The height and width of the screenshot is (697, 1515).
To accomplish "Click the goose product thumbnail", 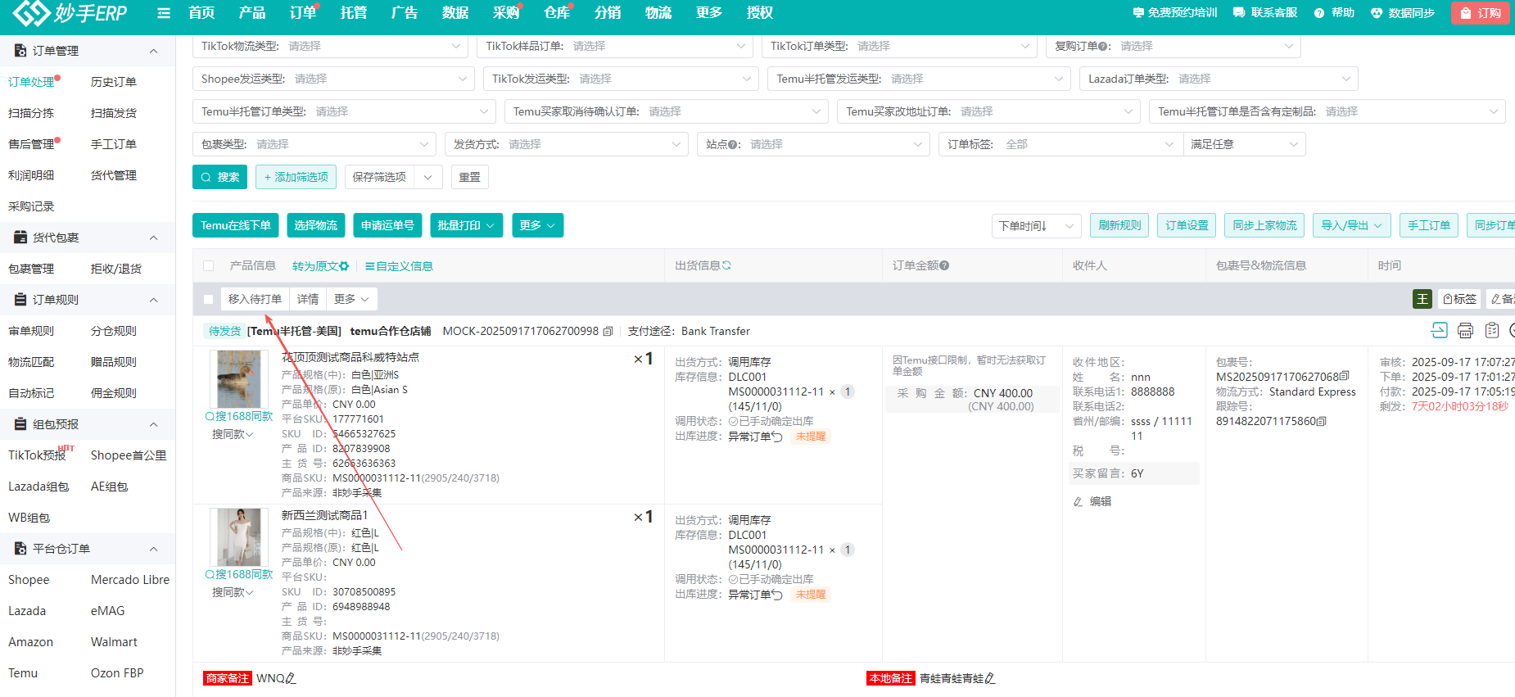I will [238, 379].
